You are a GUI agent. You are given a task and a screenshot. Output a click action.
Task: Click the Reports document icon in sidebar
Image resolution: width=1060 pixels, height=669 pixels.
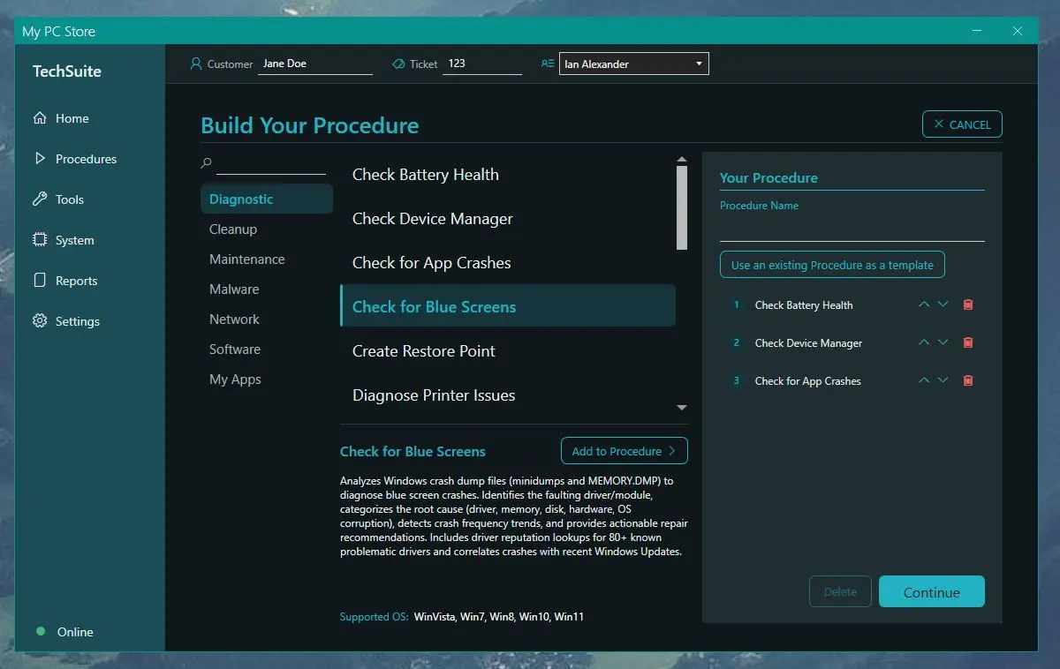click(39, 281)
